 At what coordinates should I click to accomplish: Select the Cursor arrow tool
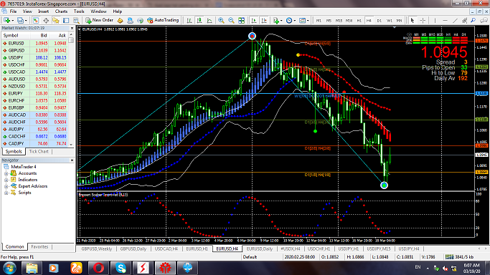pos(413,20)
